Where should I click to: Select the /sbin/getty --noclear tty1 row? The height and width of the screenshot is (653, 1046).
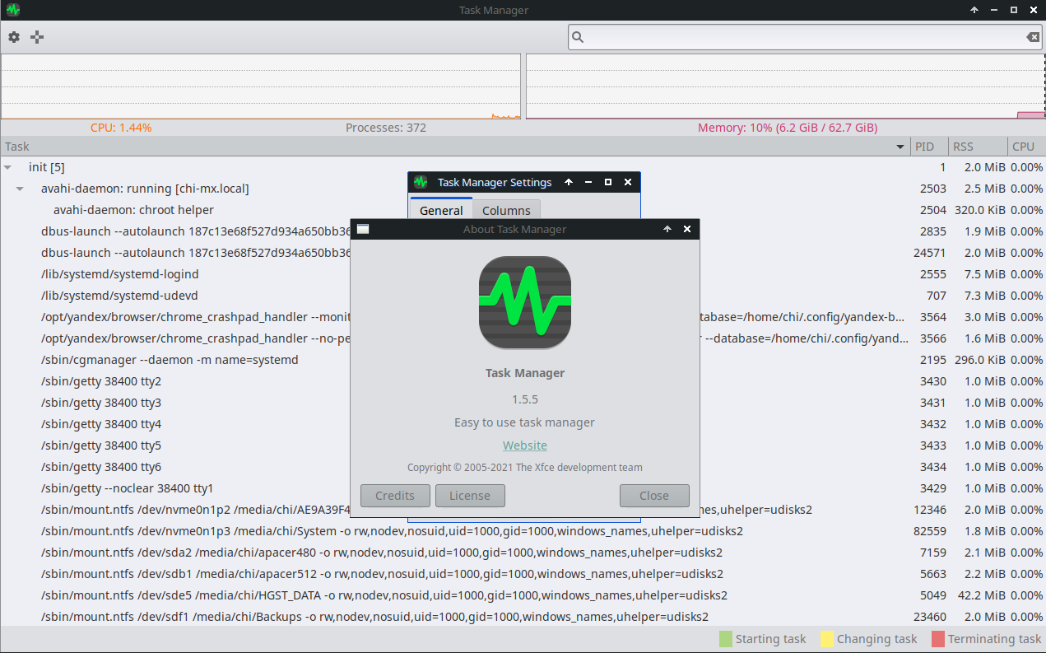tap(523, 488)
